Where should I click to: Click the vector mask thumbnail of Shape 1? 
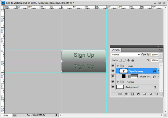[134, 77]
